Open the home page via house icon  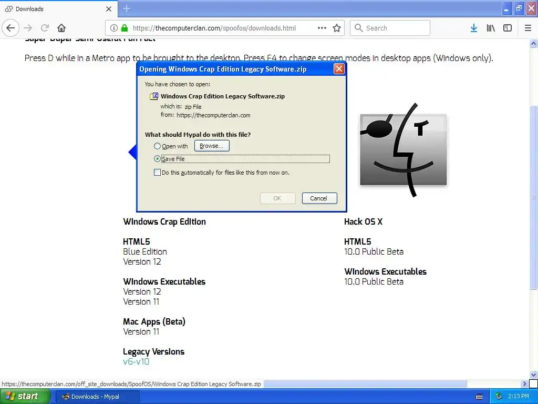(61, 28)
